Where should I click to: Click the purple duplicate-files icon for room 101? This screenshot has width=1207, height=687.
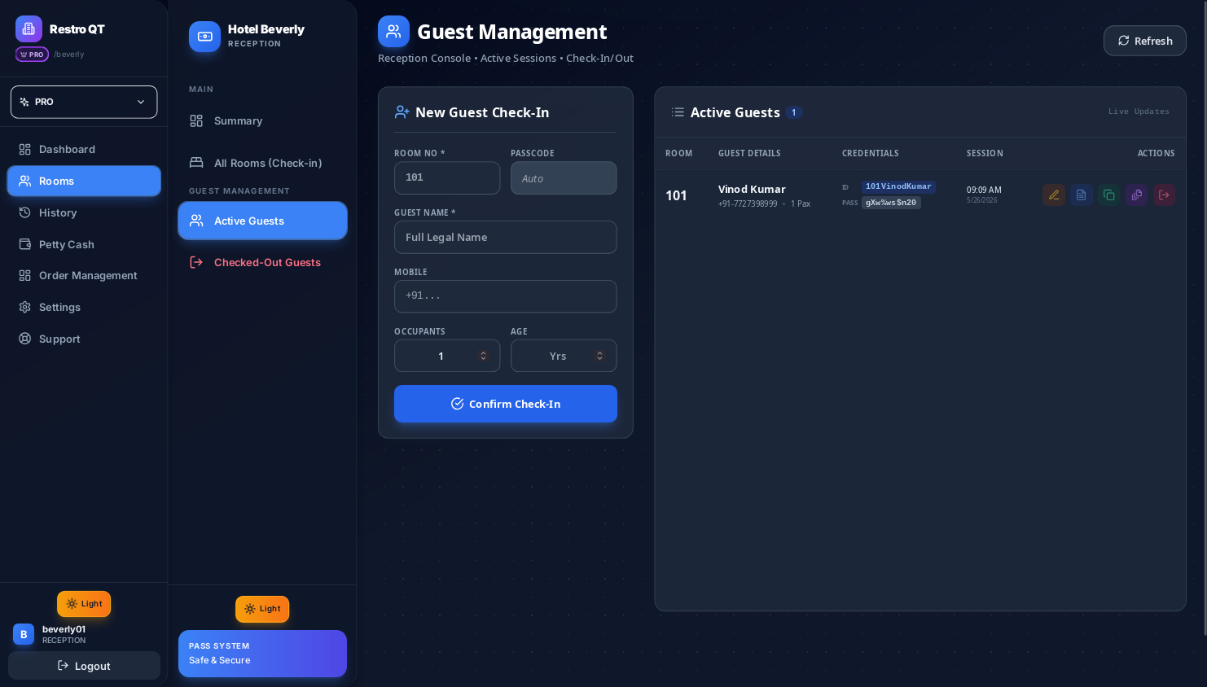pos(1137,195)
